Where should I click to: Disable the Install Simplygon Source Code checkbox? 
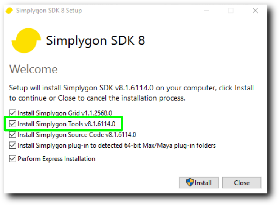12,135
